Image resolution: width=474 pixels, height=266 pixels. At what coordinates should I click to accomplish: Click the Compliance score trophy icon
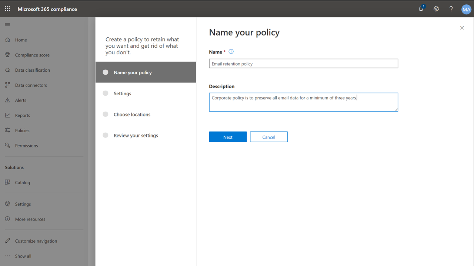7,55
